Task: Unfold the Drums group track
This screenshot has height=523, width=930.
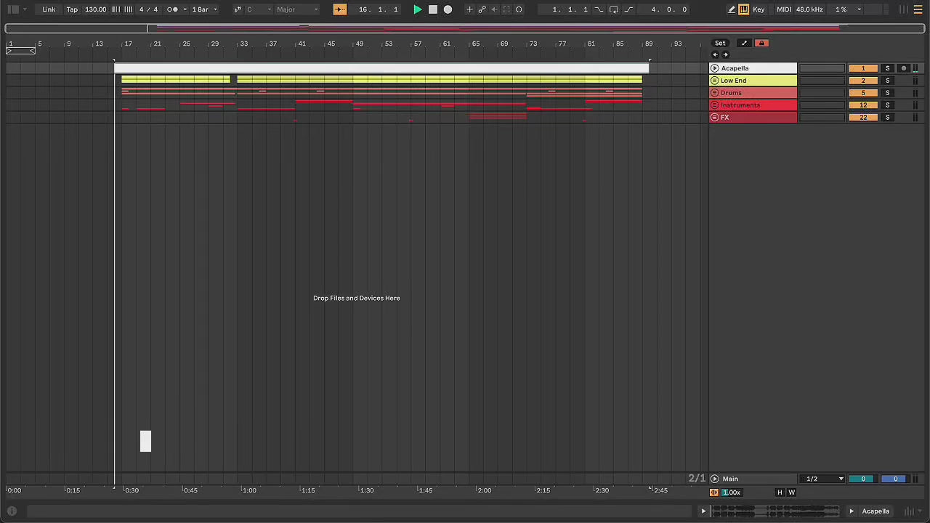Action: (714, 93)
